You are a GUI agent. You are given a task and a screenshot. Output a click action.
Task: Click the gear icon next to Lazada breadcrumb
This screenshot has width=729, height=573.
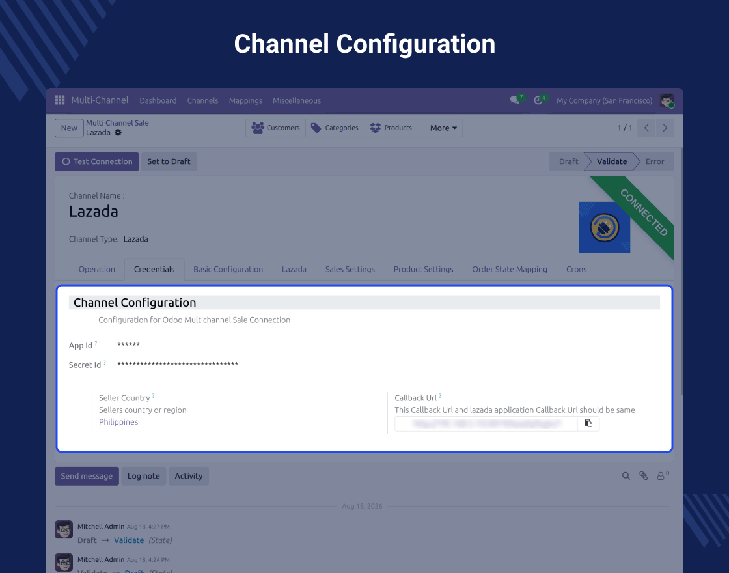pyautogui.click(x=118, y=133)
